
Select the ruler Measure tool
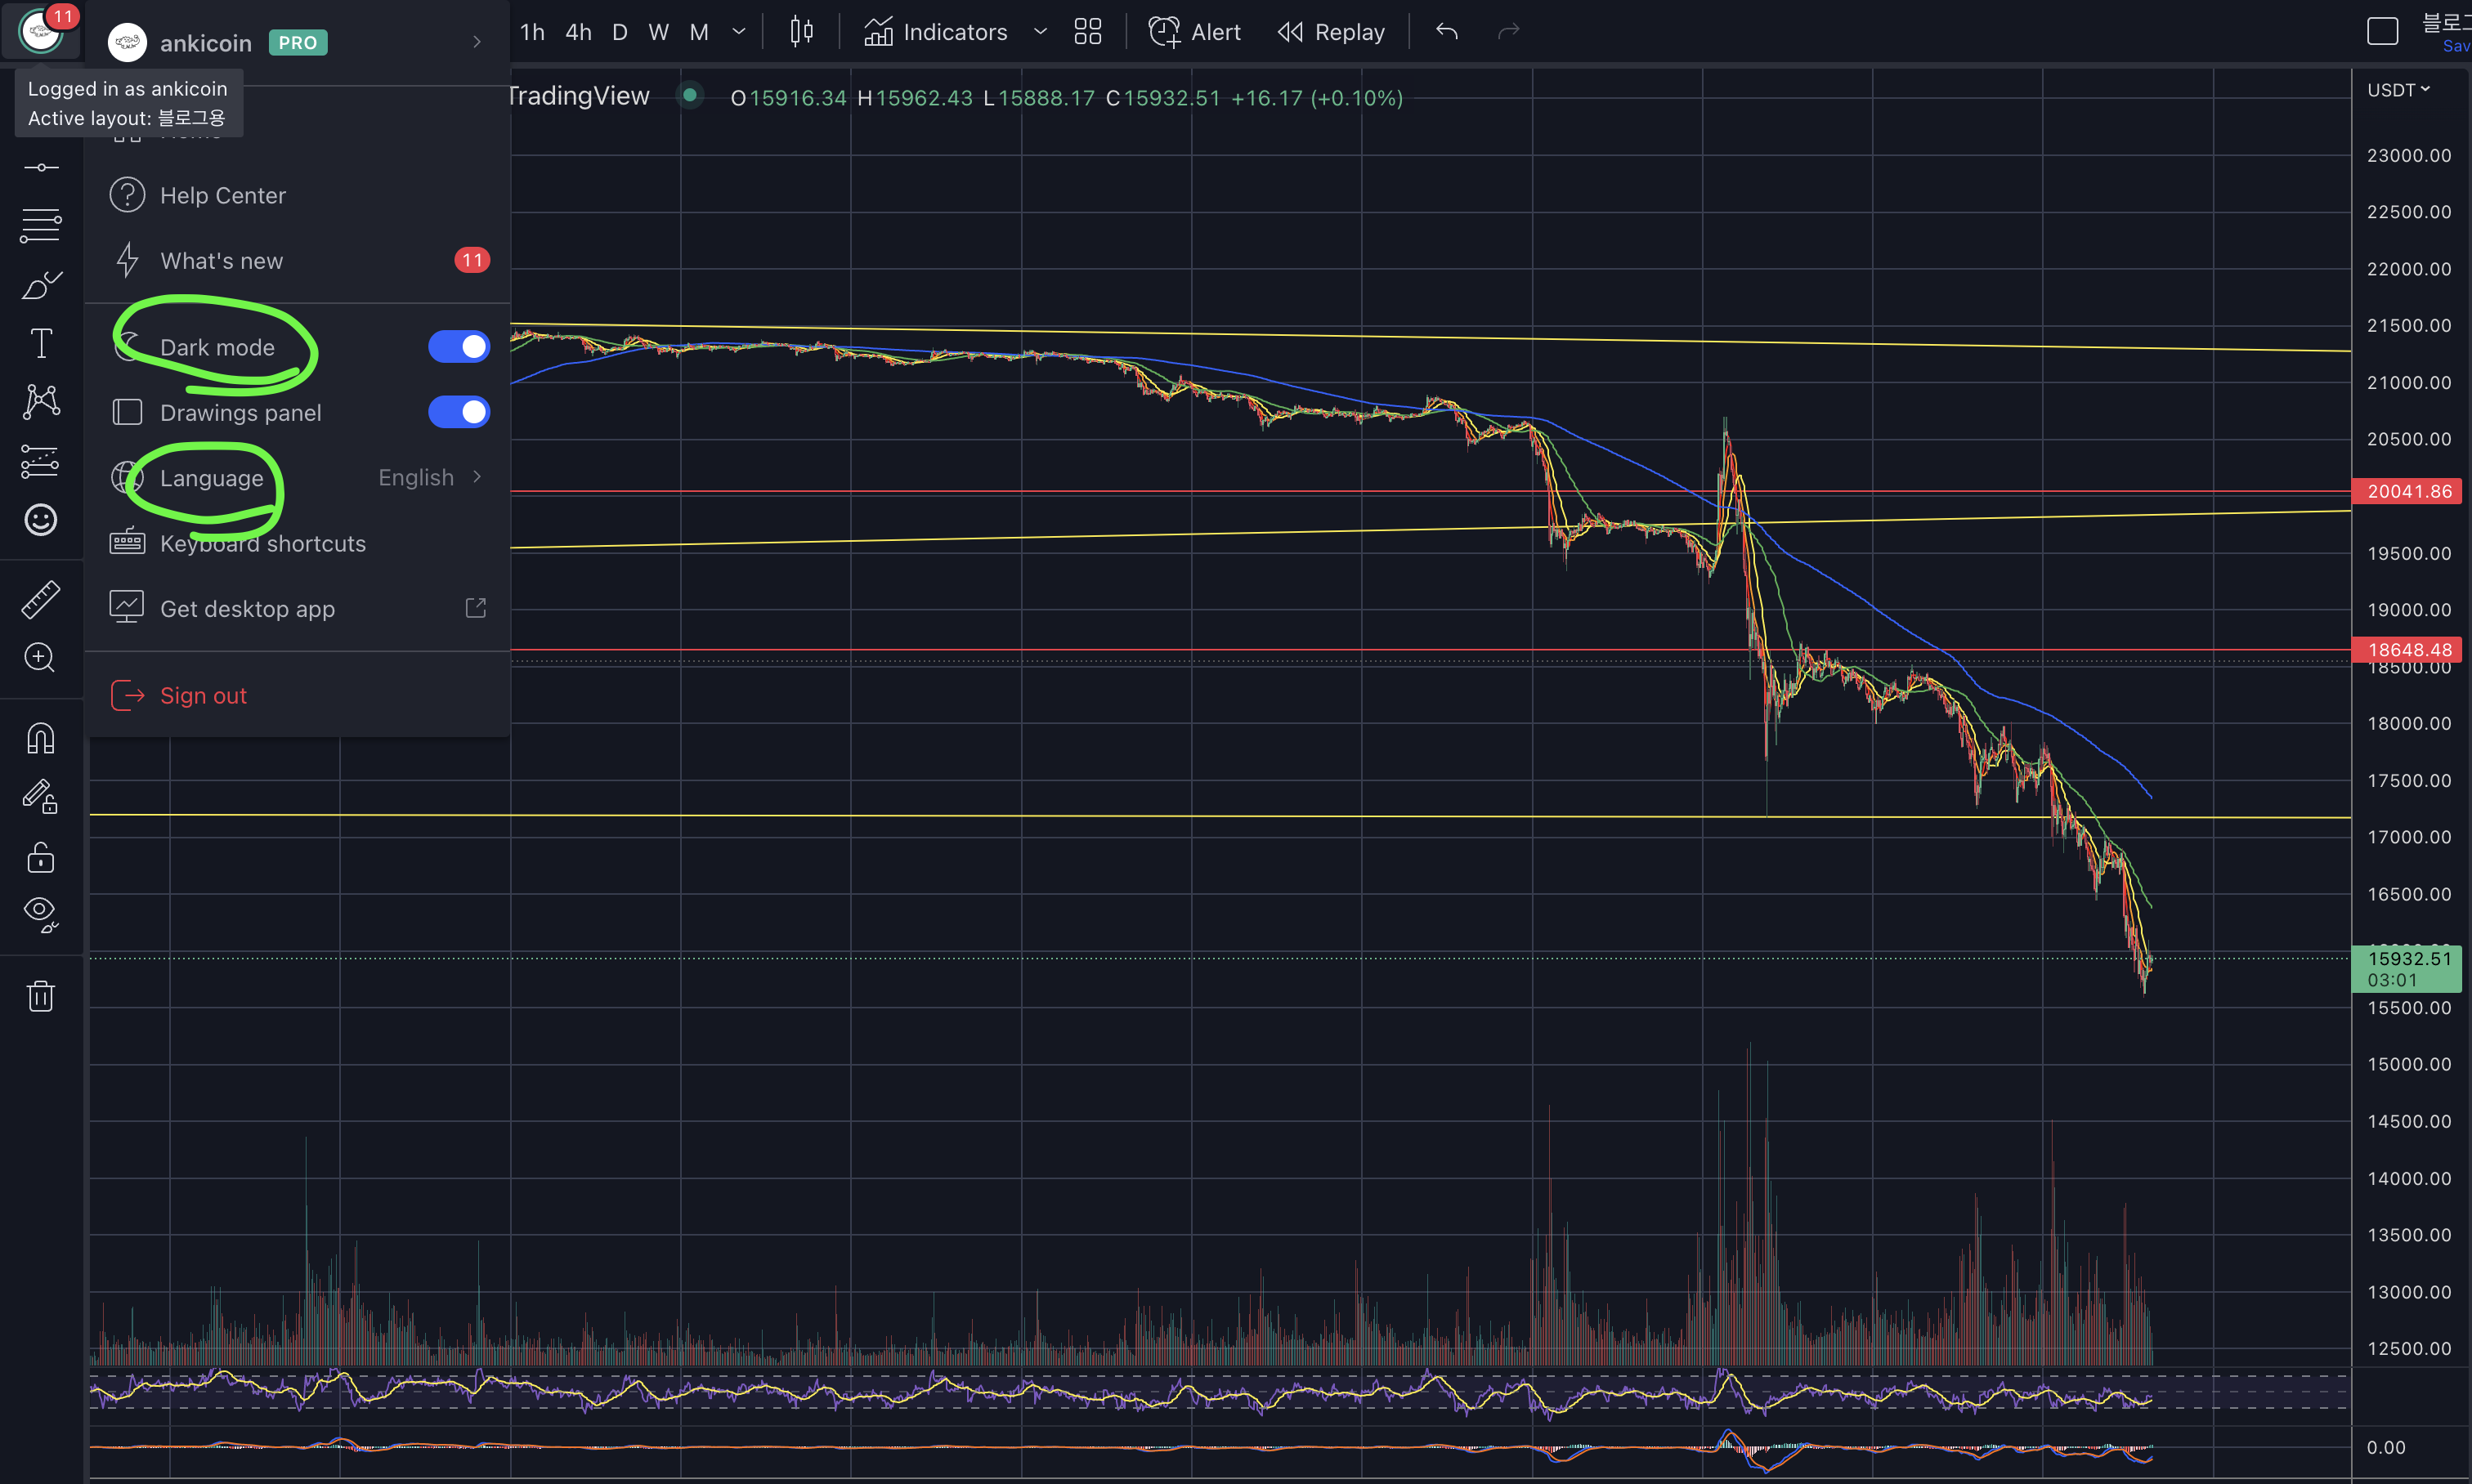pos(41,599)
